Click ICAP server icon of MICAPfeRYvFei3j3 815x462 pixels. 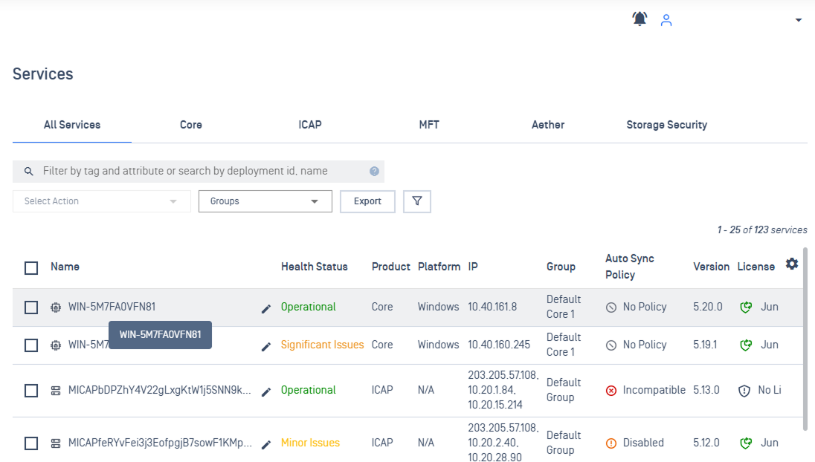(56, 443)
